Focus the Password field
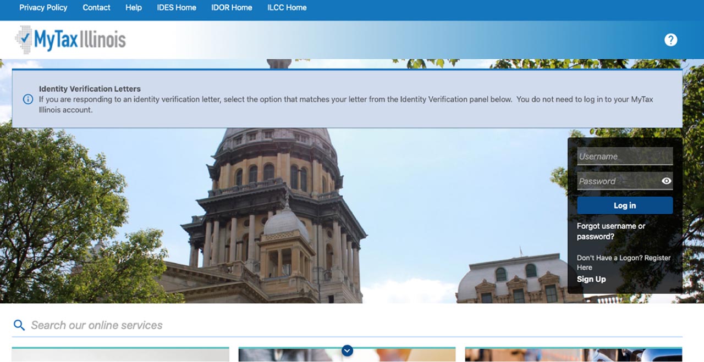 tap(617, 181)
